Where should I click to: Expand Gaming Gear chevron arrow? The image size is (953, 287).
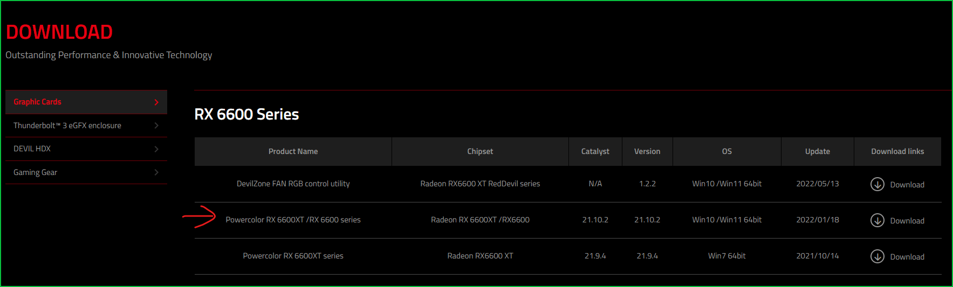tap(156, 172)
